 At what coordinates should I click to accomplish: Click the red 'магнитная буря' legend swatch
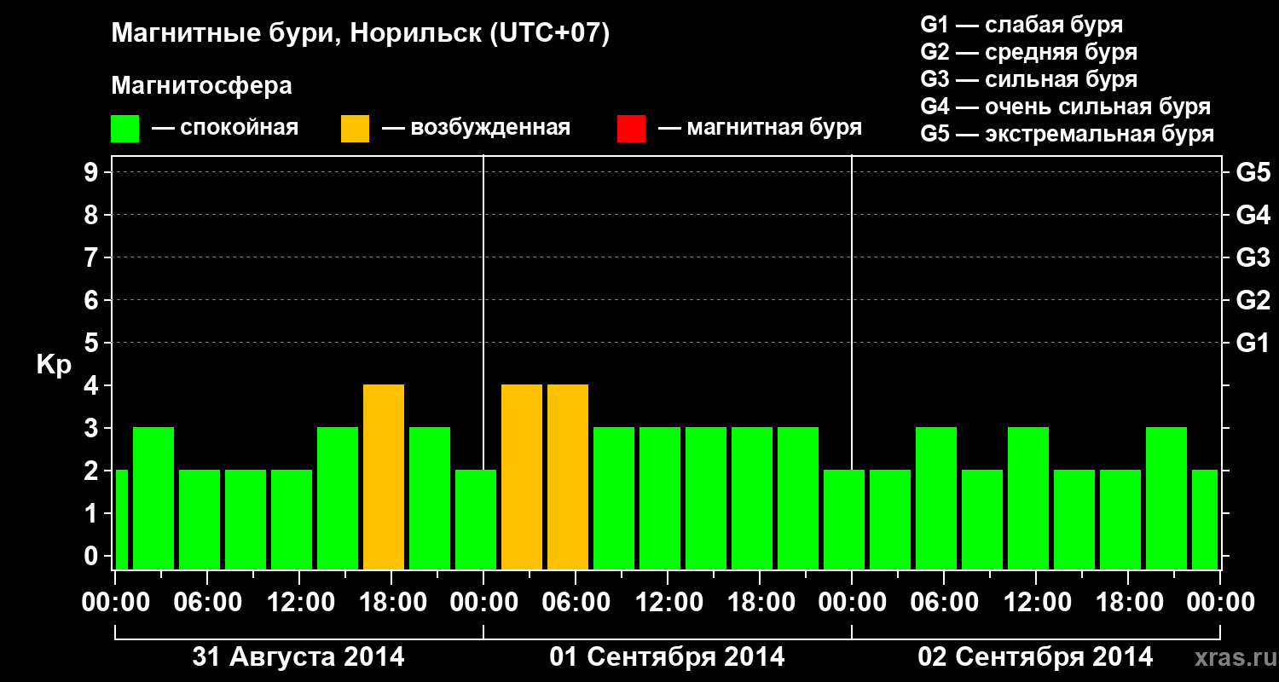(x=631, y=129)
